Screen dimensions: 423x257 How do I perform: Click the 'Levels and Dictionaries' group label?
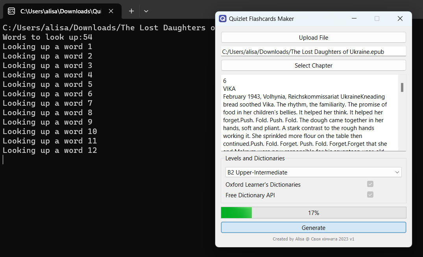click(255, 158)
